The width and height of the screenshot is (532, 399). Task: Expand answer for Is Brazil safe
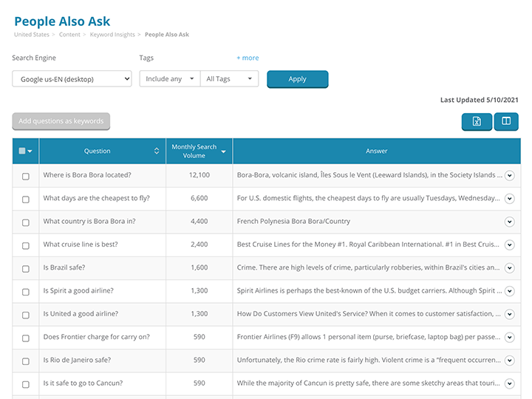click(x=509, y=268)
